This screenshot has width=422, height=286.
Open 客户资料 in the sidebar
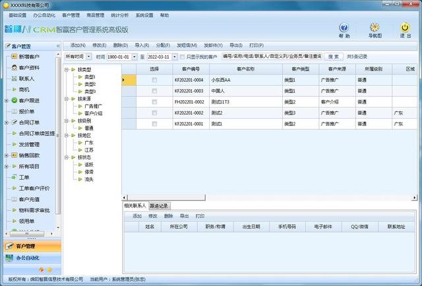point(29,68)
